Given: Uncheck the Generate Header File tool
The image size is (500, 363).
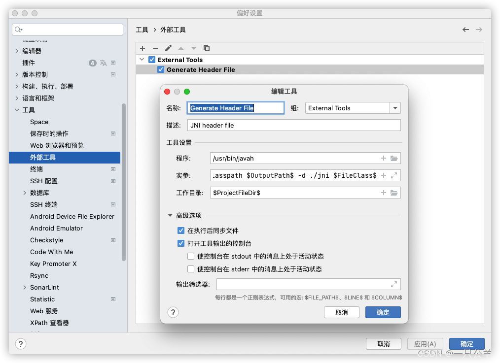Looking at the screenshot, I should (161, 69).
